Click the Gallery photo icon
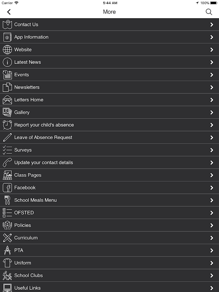The image size is (219, 292). coord(7,112)
